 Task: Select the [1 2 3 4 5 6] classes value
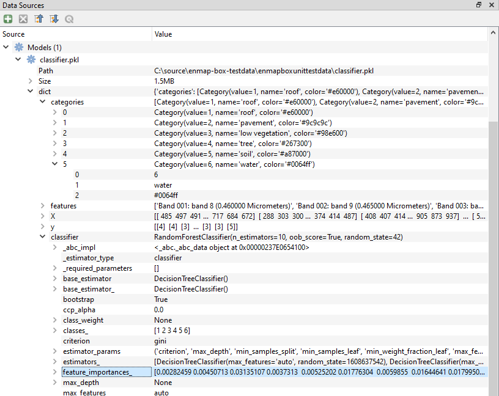172,331
